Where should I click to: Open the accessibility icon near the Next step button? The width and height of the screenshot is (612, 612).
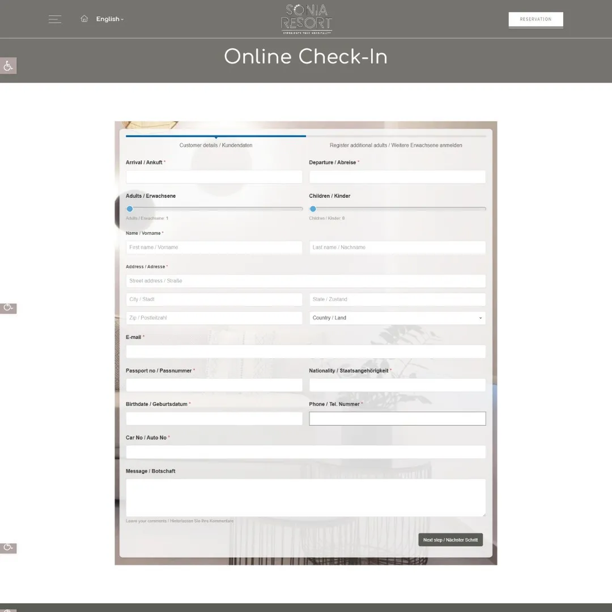[x=8, y=547]
